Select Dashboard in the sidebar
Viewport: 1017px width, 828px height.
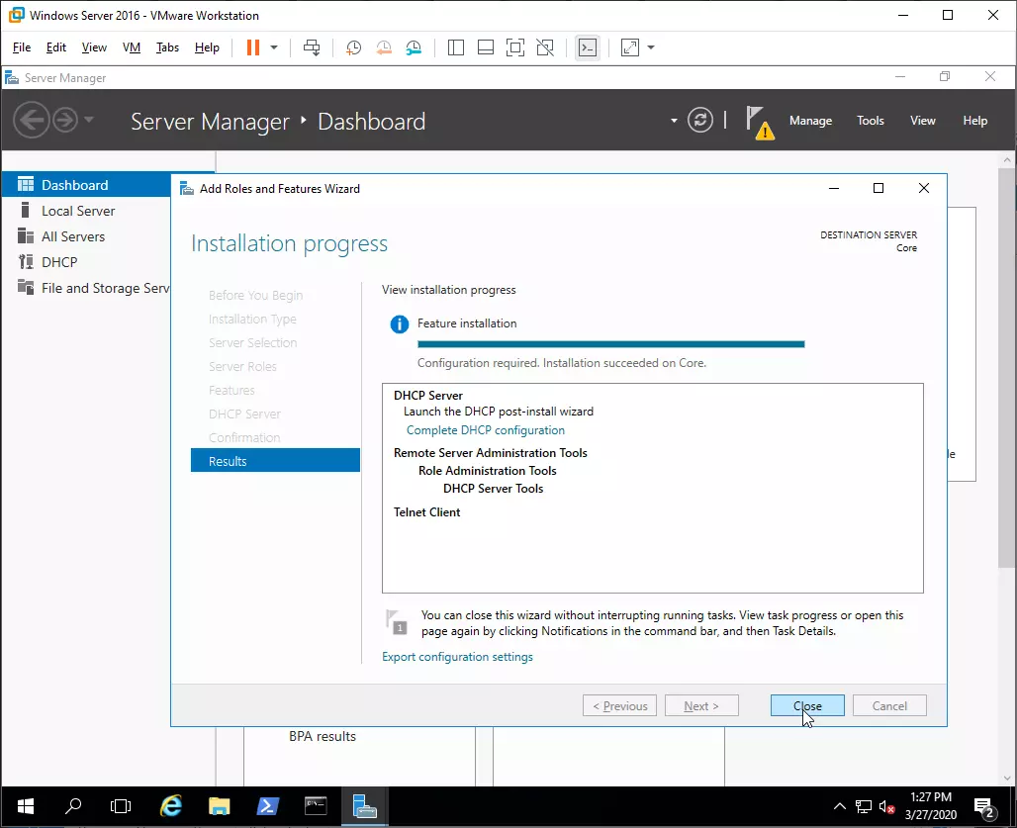click(86, 185)
